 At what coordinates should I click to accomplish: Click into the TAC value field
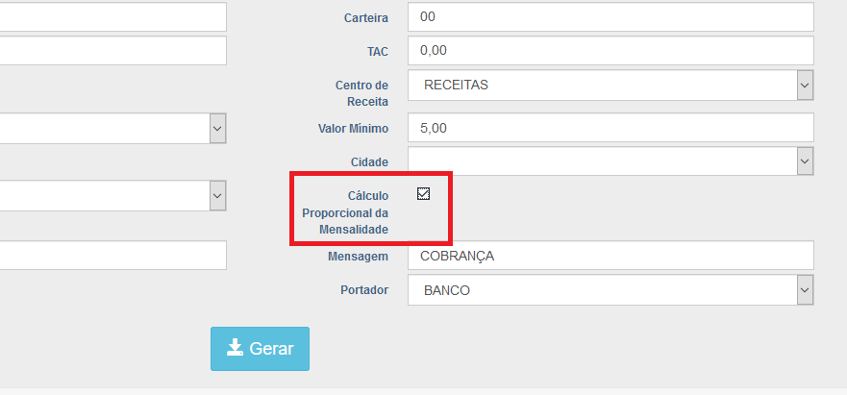610,51
